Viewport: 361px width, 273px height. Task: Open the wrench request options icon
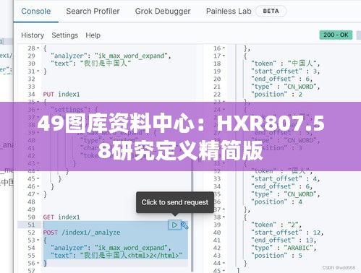pos(184,225)
